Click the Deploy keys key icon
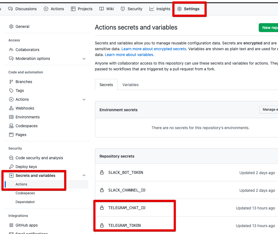Viewport: 278px width, 234px height. click(11, 167)
